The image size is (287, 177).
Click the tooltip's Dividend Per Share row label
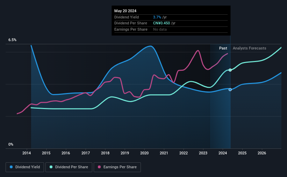(131, 23)
